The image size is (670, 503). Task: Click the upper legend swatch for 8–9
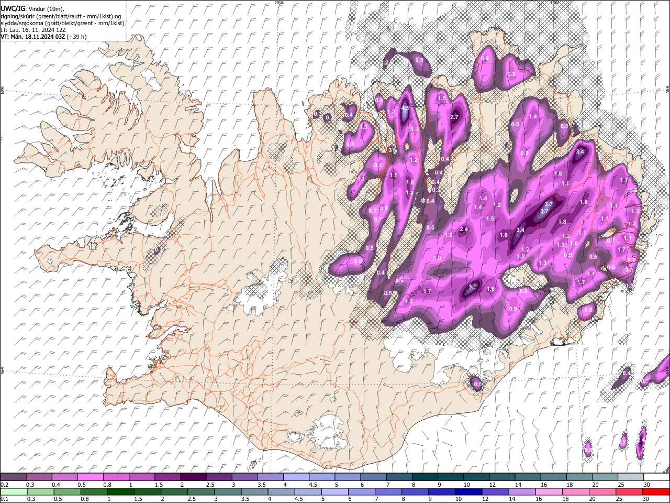[x=425, y=477]
